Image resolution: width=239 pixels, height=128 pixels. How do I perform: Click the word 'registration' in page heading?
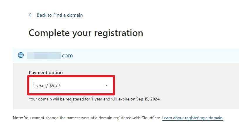point(119,33)
